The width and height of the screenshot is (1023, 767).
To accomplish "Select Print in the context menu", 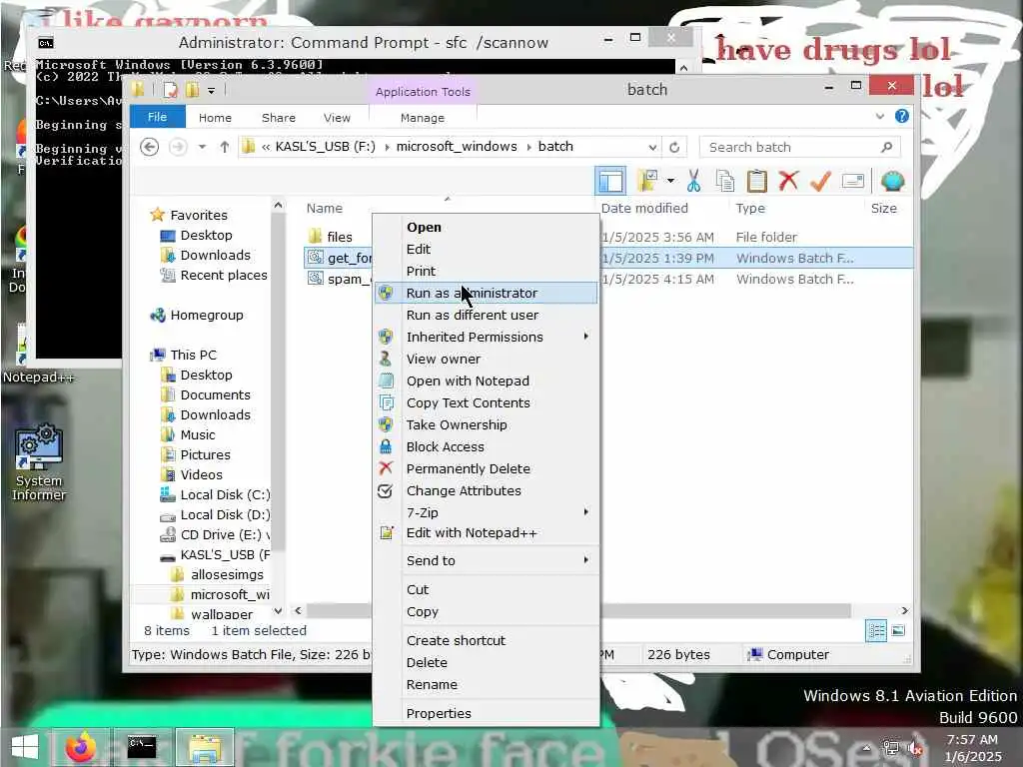I will click(x=486, y=271).
